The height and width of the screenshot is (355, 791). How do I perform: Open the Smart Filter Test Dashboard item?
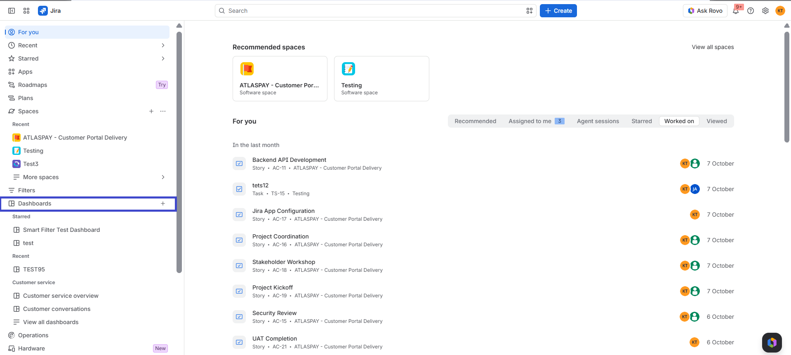[61, 230]
